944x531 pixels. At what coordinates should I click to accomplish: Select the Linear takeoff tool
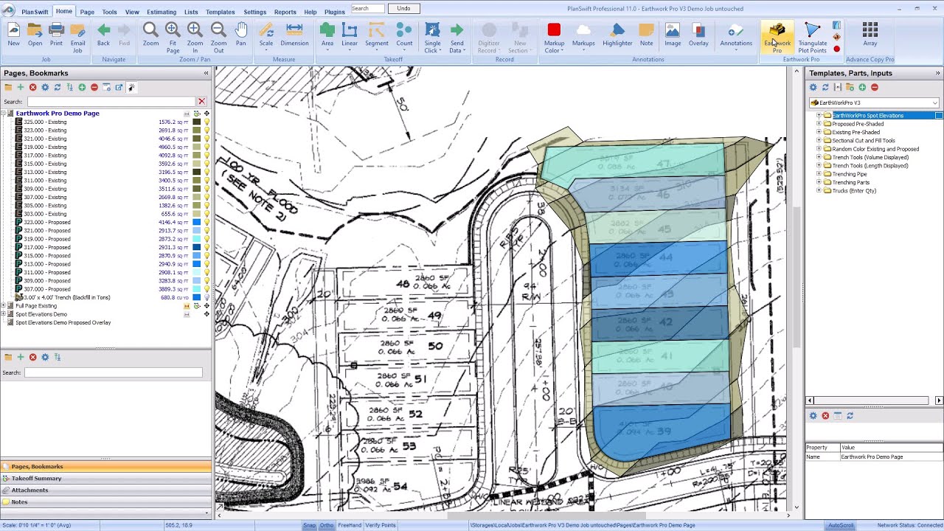(x=350, y=35)
